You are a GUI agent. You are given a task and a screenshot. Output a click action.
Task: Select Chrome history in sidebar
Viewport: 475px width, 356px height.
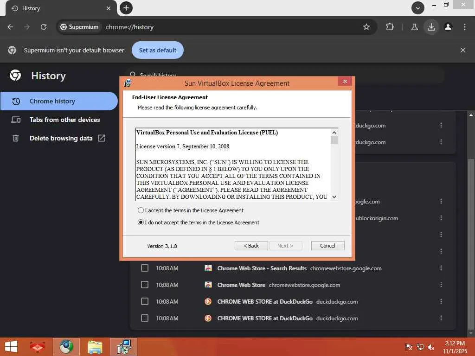pos(59,101)
